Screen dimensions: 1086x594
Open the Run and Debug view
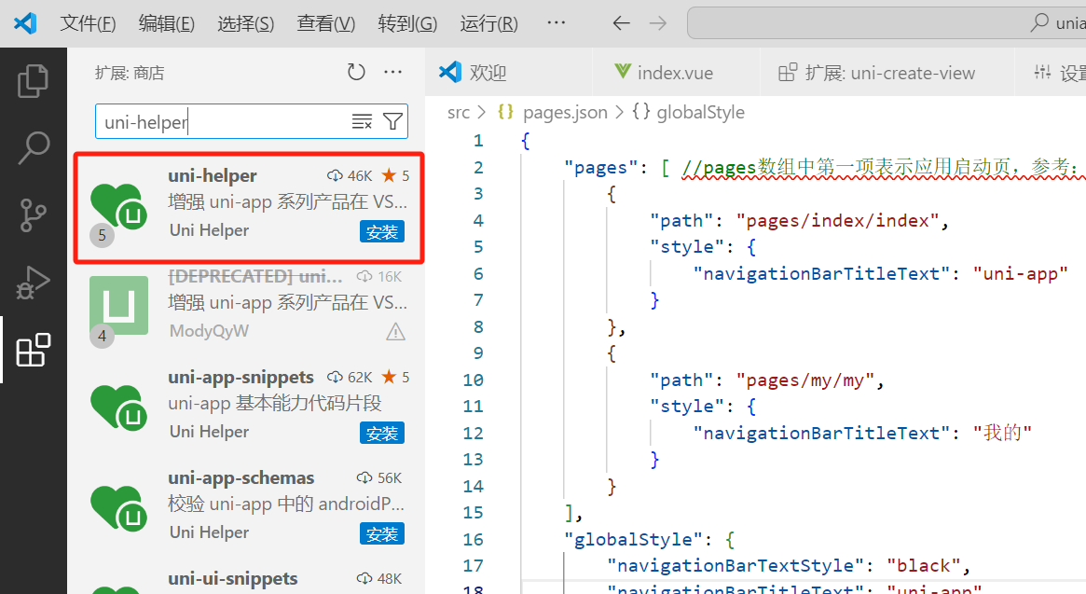[x=34, y=283]
